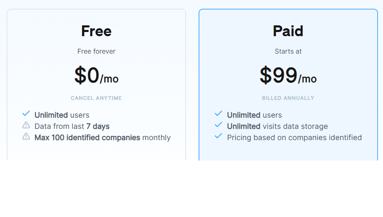Click the warning icon beside Max 100 identified companies

click(26, 136)
